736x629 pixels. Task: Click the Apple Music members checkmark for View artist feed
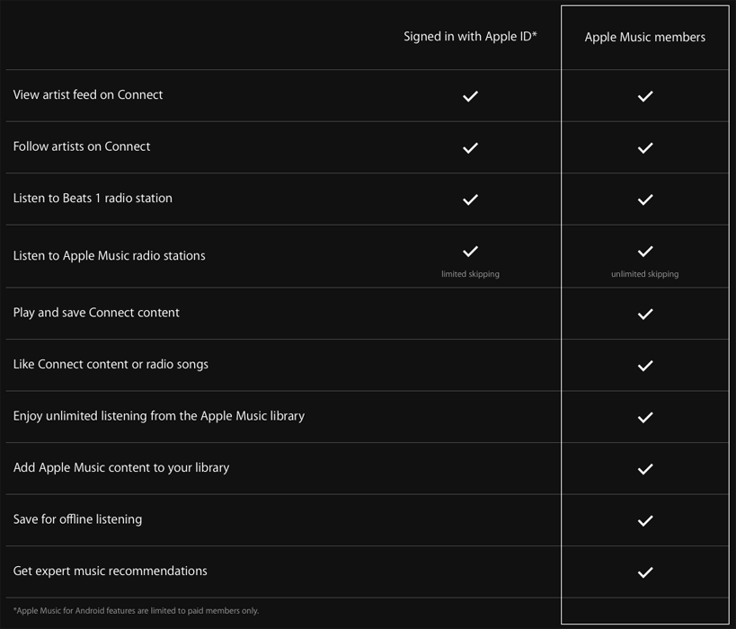pyautogui.click(x=645, y=96)
